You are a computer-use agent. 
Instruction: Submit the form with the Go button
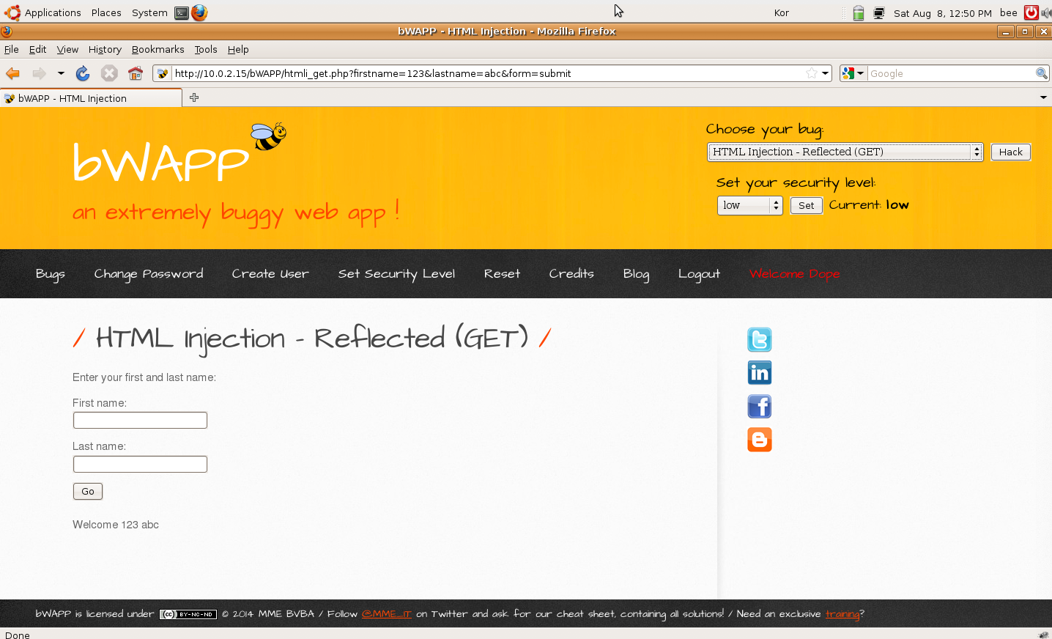point(88,491)
